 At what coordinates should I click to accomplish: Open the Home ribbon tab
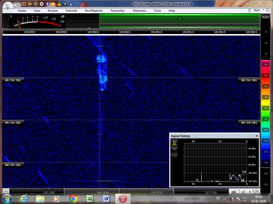22,11
